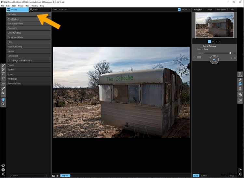244x178 pixels.
Task: Expand the Urban preset category
Action: (x=29, y=74)
